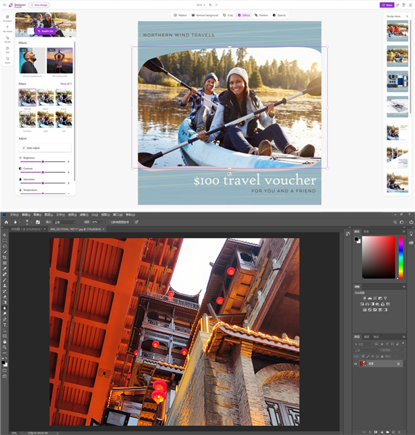Open Templates in Designer sidebar
Image resolution: width=415 pixels, height=435 pixels.
pos(7,18)
